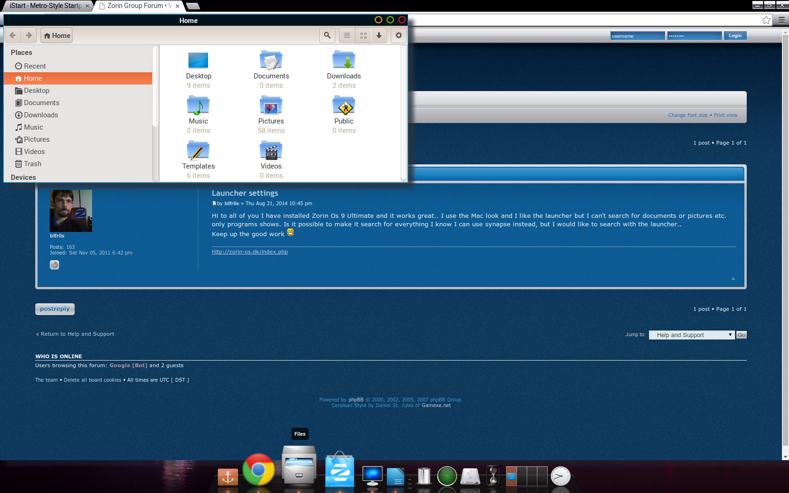Open the Templates folder icon
The image size is (789, 493).
coord(198,151)
